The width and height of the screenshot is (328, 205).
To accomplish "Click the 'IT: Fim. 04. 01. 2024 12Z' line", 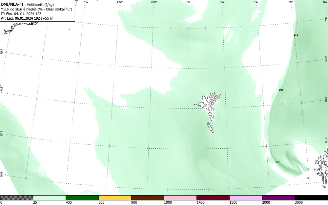I will click(21, 14).
